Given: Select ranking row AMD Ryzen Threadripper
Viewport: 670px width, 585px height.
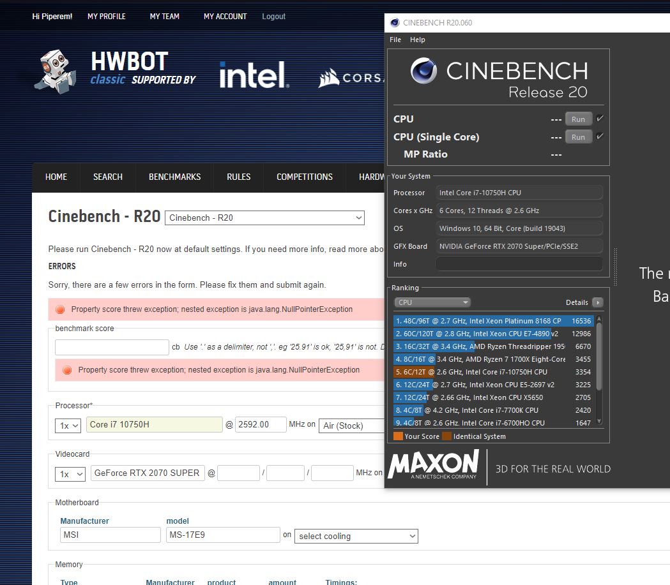Looking at the screenshot, I should tap(493, 346).
